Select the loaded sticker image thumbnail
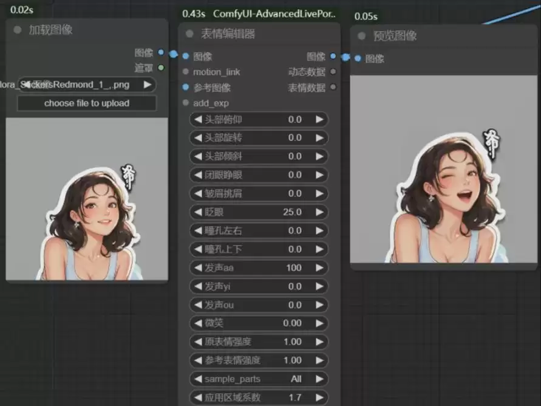Image resolution: width=541 pixels, height=406 pixels. [87, 199]
